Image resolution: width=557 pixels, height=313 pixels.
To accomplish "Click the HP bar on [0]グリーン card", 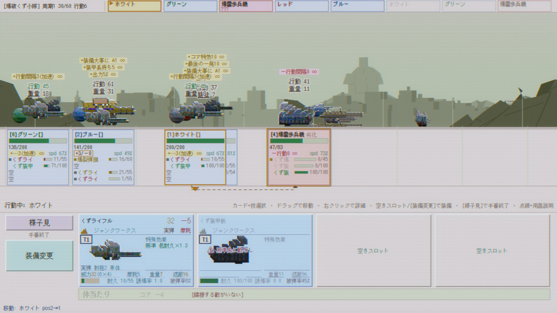I will pyautogui.click(x=38, y=141).
